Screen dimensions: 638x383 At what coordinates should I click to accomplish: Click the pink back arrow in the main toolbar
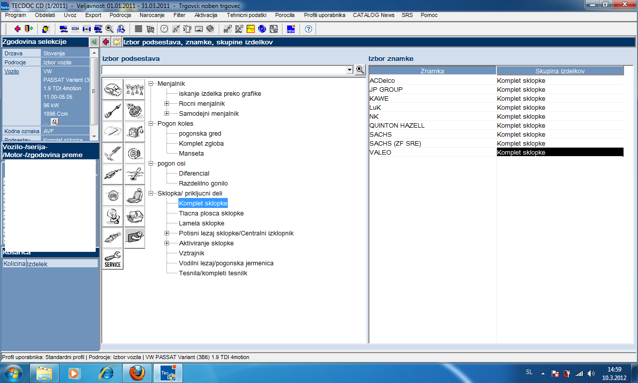click(18, 29)
